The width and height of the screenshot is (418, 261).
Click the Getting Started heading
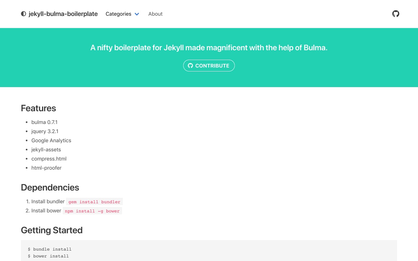click(52, 230)
